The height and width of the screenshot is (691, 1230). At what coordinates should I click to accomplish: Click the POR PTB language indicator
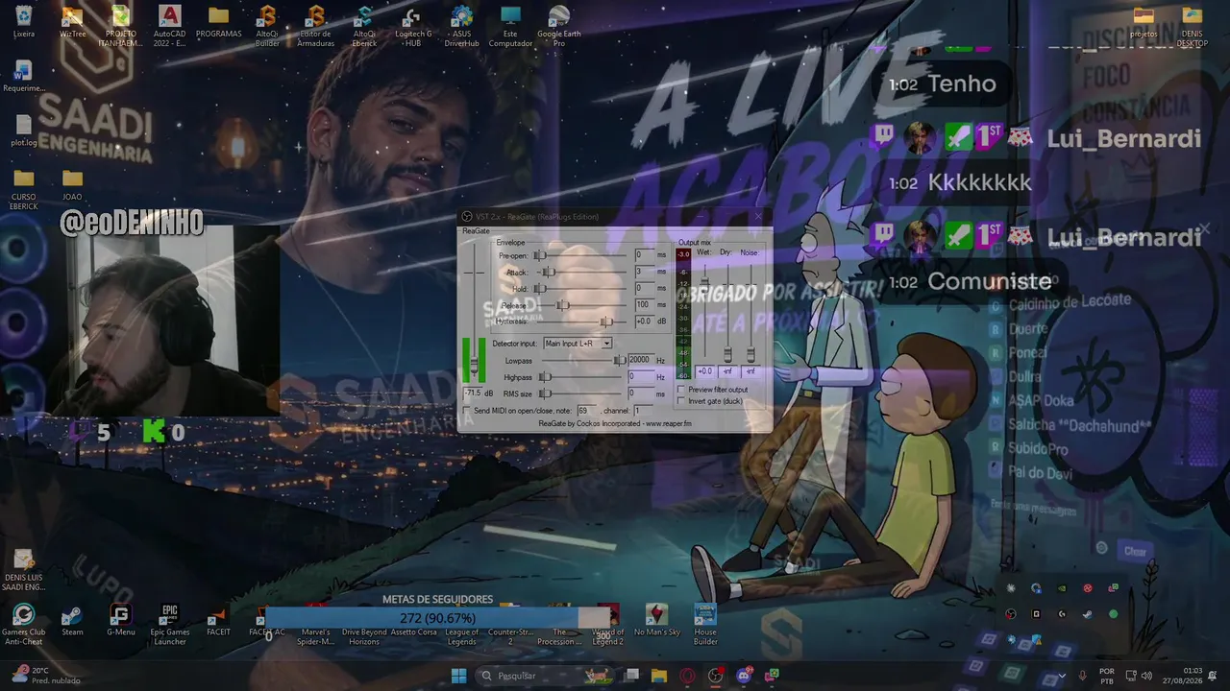[1107, 676]
